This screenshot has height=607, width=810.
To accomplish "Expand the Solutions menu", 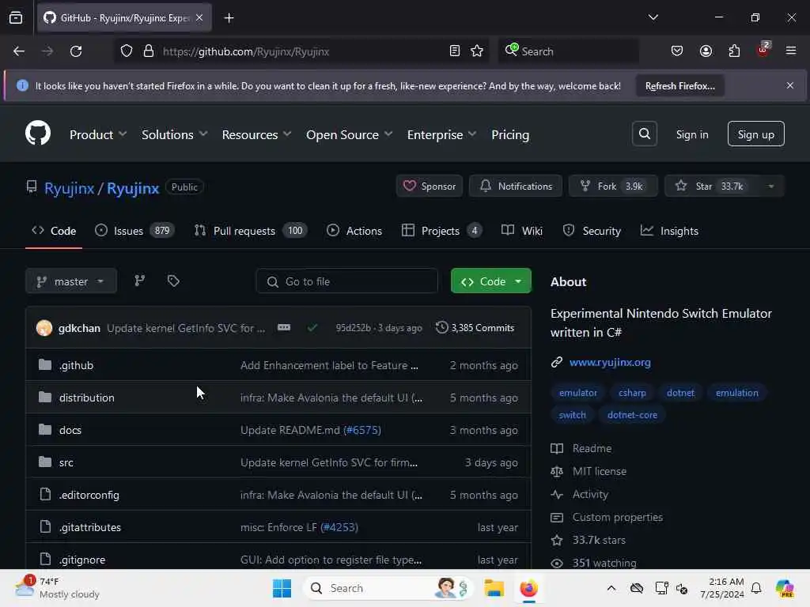I will click(175, 134).
